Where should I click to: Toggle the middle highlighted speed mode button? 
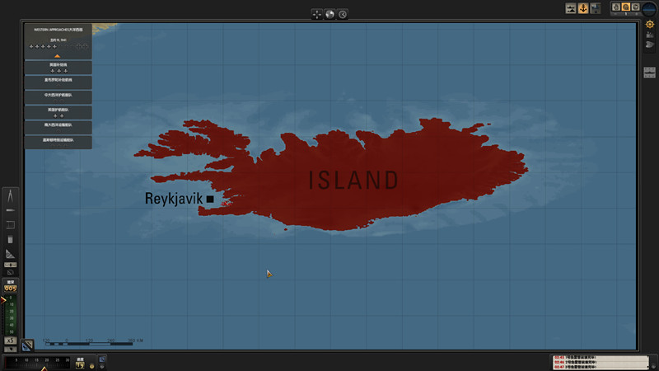625,7
